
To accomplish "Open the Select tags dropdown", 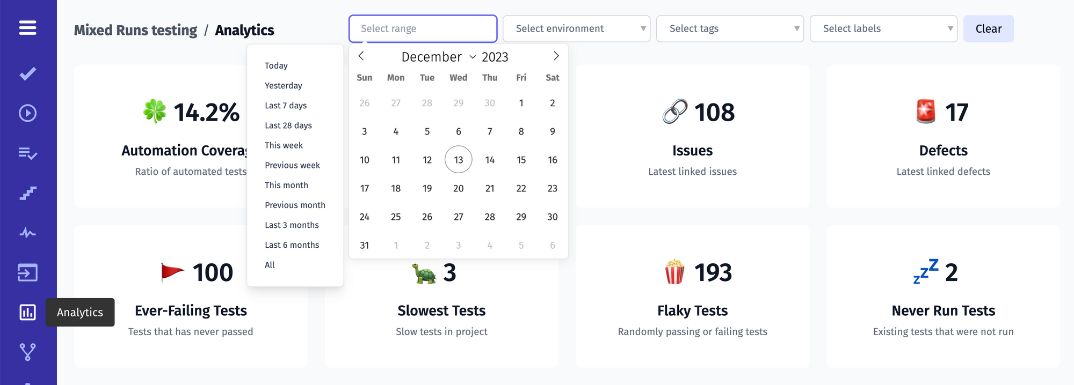I will tap(730, 28).
